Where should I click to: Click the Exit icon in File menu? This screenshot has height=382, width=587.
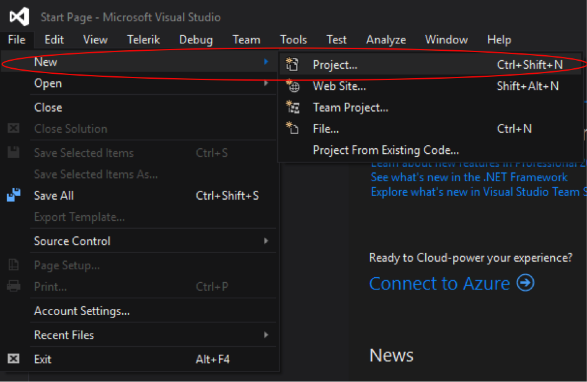[14, 358]
